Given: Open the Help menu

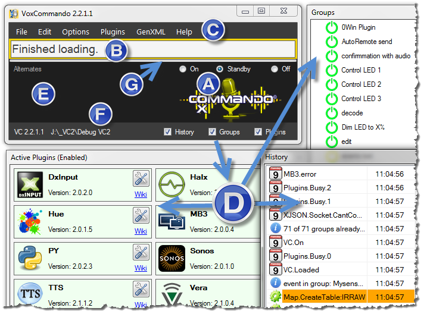Looking at the screenshot, I should tap(184, 32).
